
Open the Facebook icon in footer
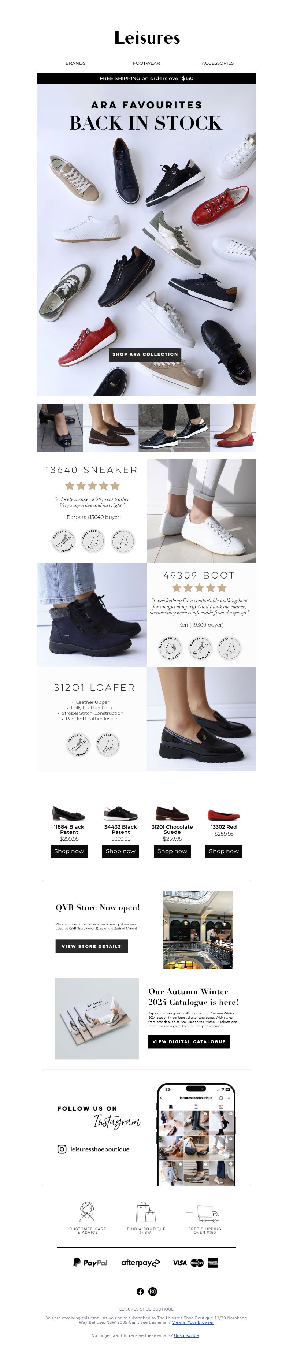[x=140, y=1291]
